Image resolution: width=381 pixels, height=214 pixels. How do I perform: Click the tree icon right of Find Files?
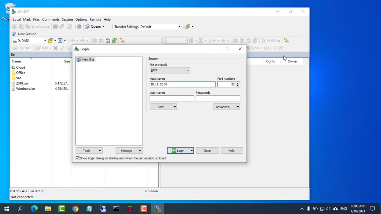(x=286, y=40)
